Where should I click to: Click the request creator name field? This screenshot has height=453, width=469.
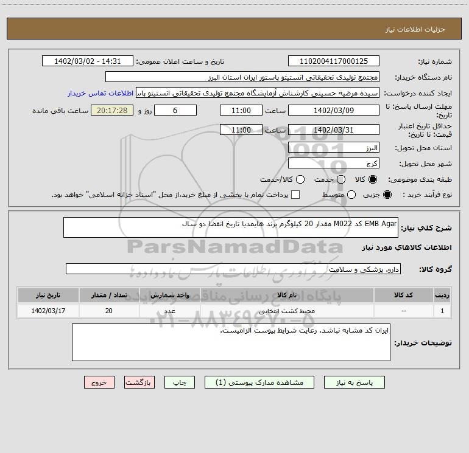pyautogui.click(x=258, y=93)
